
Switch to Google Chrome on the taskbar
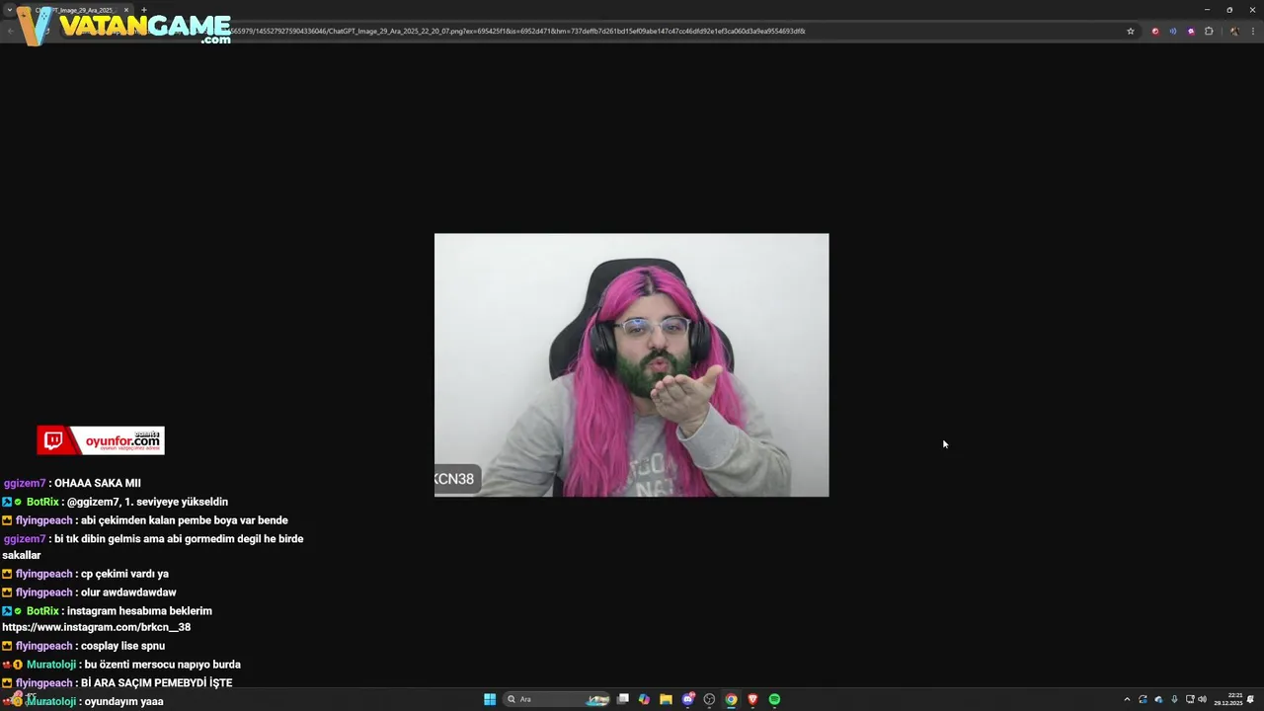coord(731,699)
